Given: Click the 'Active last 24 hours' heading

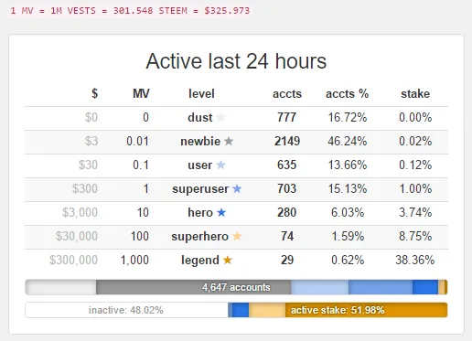Looking at the screenshot, I should click(236, 61).
